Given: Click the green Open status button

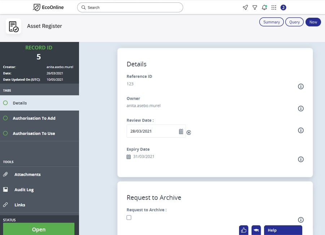Looking at the screenshot, I should pos(39,229).
